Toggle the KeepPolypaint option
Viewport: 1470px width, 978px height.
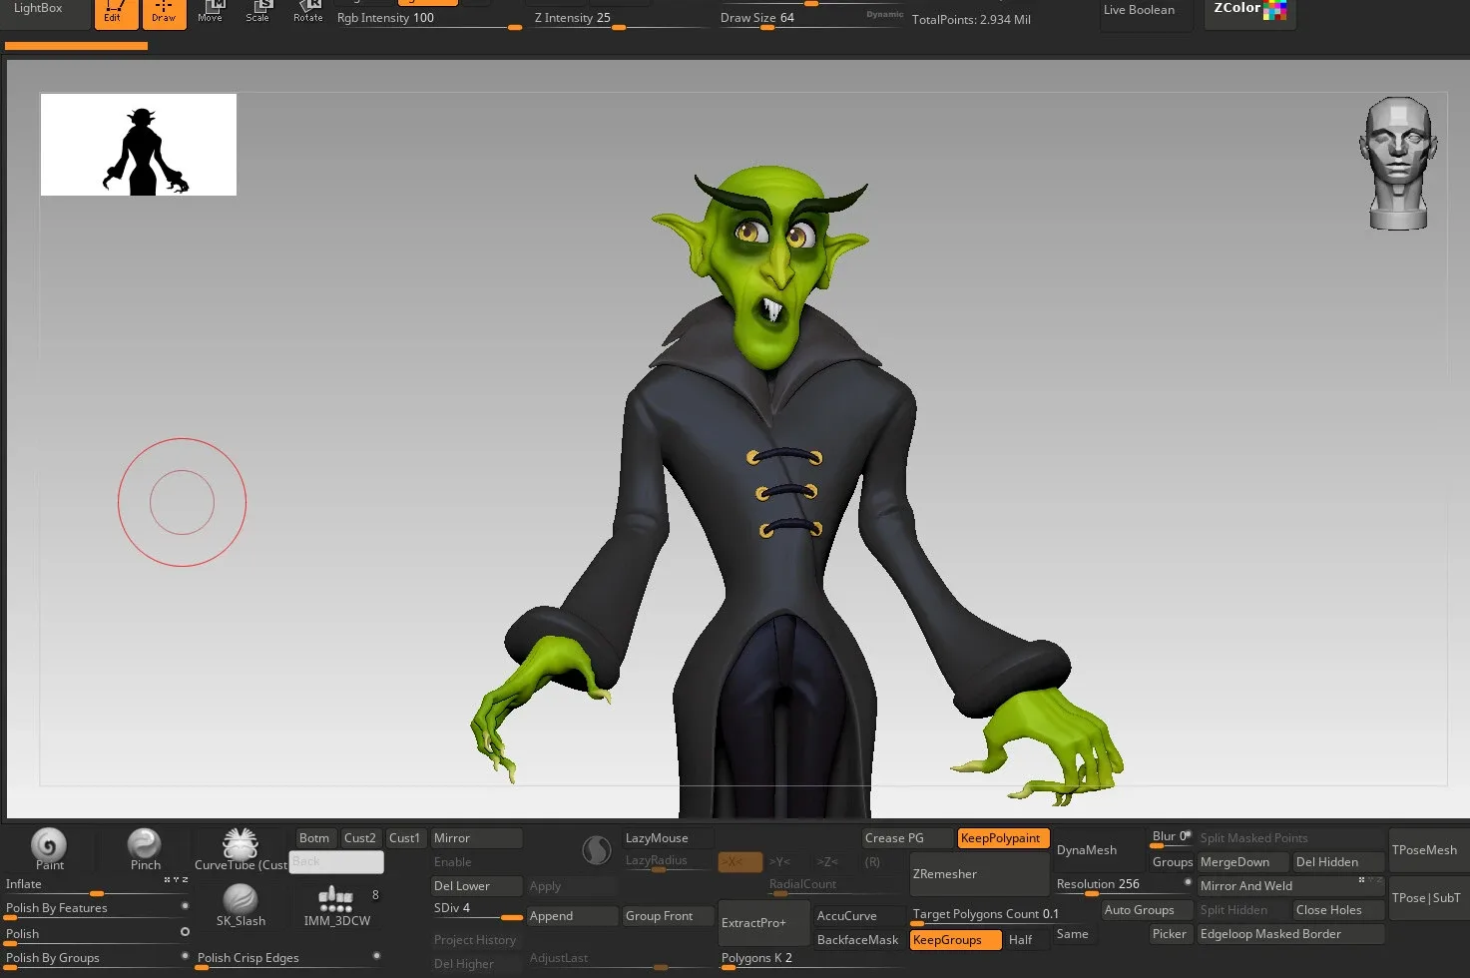pos(1001,838)
